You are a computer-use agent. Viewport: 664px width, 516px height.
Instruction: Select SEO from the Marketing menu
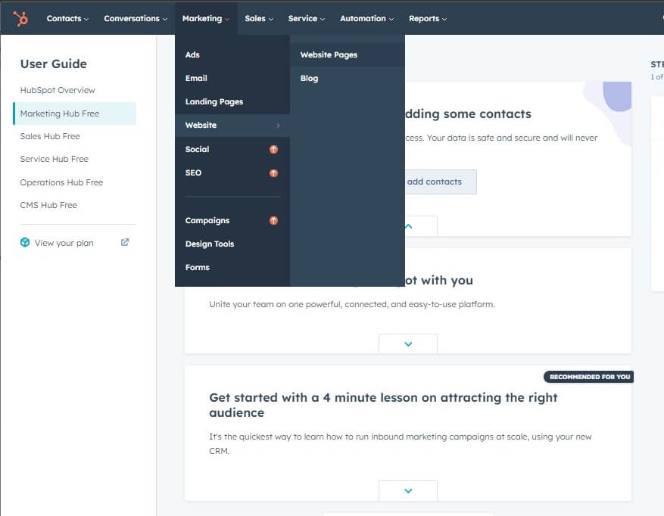pos(232,173)
